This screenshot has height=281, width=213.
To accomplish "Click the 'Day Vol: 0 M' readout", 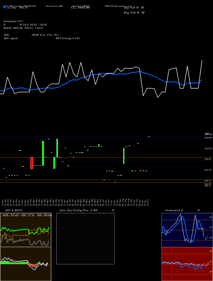I will click(x=134, y=12).
